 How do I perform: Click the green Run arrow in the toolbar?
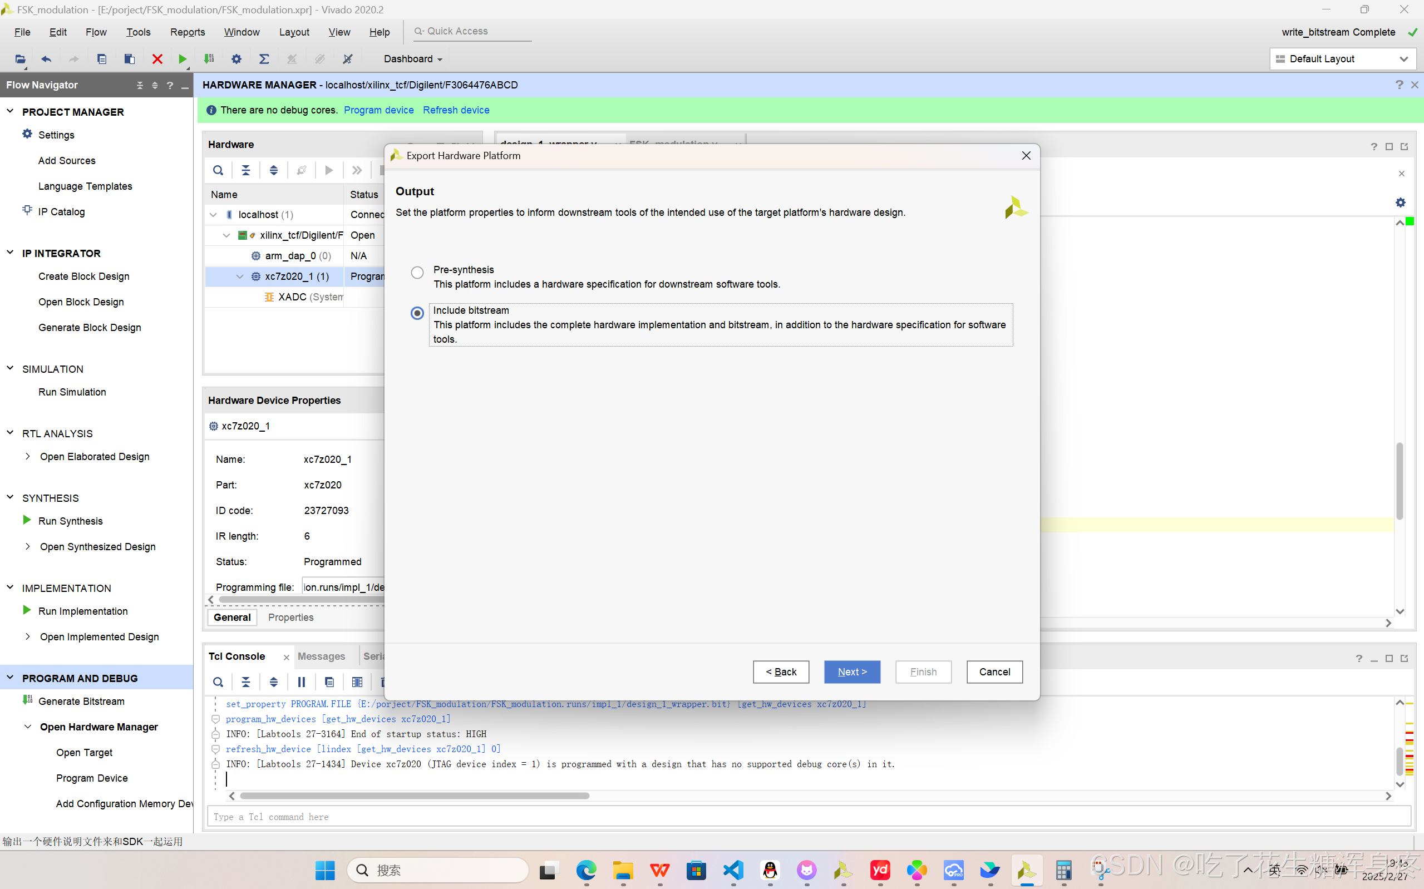(x=183, y=59)
